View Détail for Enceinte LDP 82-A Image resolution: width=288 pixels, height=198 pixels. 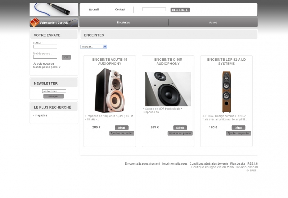(x=238, y=128)
